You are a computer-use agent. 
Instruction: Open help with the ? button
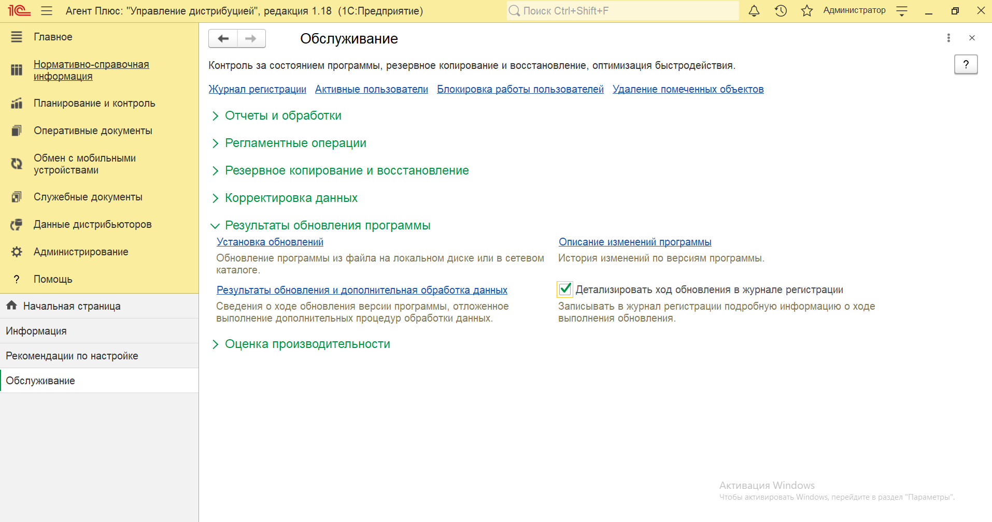tap(966, 65)
